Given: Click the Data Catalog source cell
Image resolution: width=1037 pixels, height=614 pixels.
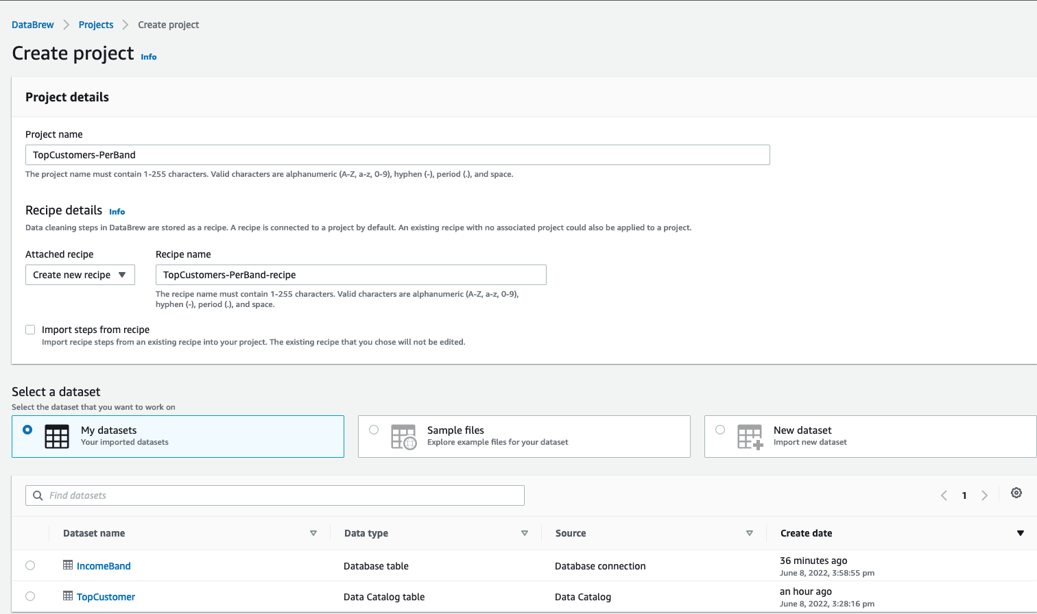Looking at the screenshot, I should coord(583,597).
